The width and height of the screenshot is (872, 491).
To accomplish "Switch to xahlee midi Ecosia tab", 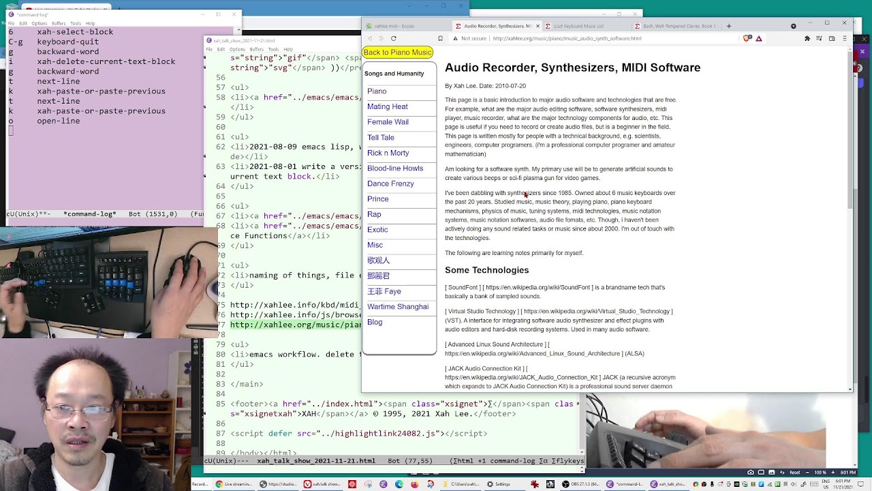I will click(x=407, y=26).
